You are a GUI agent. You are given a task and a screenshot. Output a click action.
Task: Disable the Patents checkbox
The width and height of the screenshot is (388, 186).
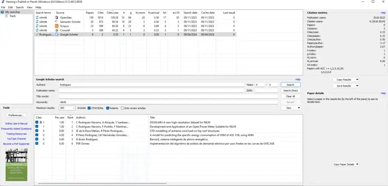tap(108, 108)
